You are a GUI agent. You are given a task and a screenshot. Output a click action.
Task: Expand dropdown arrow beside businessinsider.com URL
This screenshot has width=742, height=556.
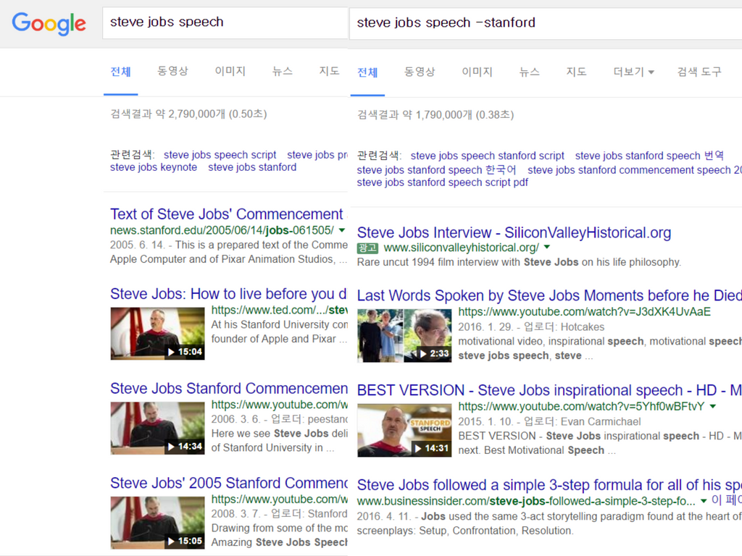tap(704, 501)
